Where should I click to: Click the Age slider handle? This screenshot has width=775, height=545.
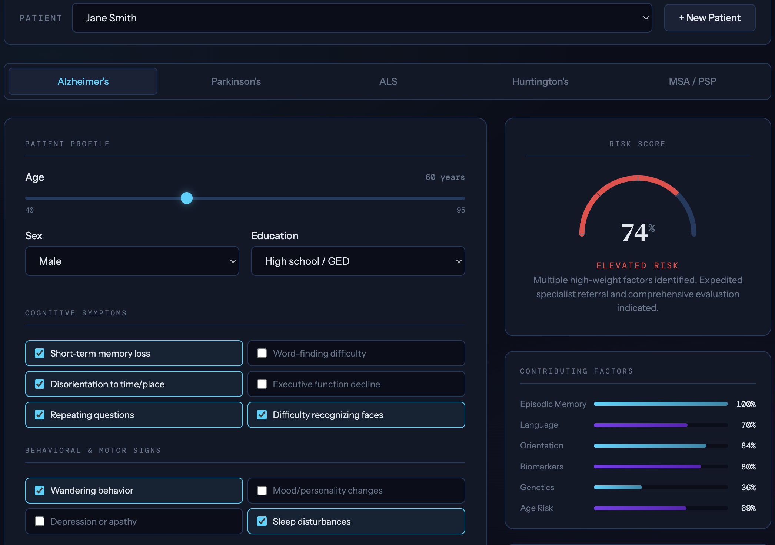coord(187,198)
